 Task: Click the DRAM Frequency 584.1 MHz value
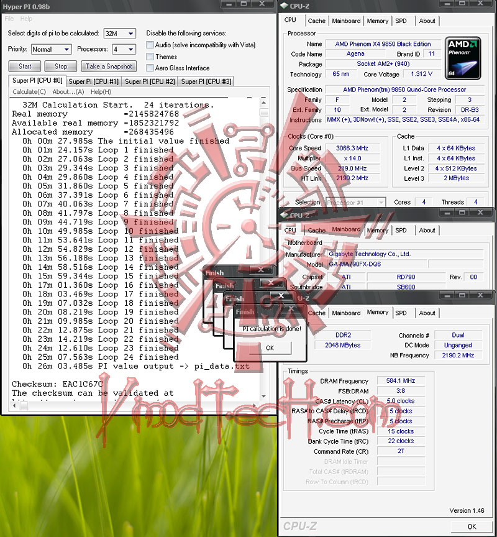pyautogui.click(x=401, y=380)
